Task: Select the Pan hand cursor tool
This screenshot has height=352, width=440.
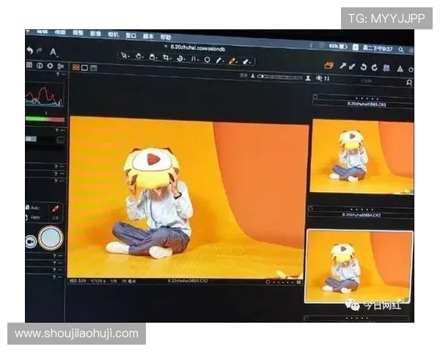Action: pyautogui.click(x=139, y=56)
